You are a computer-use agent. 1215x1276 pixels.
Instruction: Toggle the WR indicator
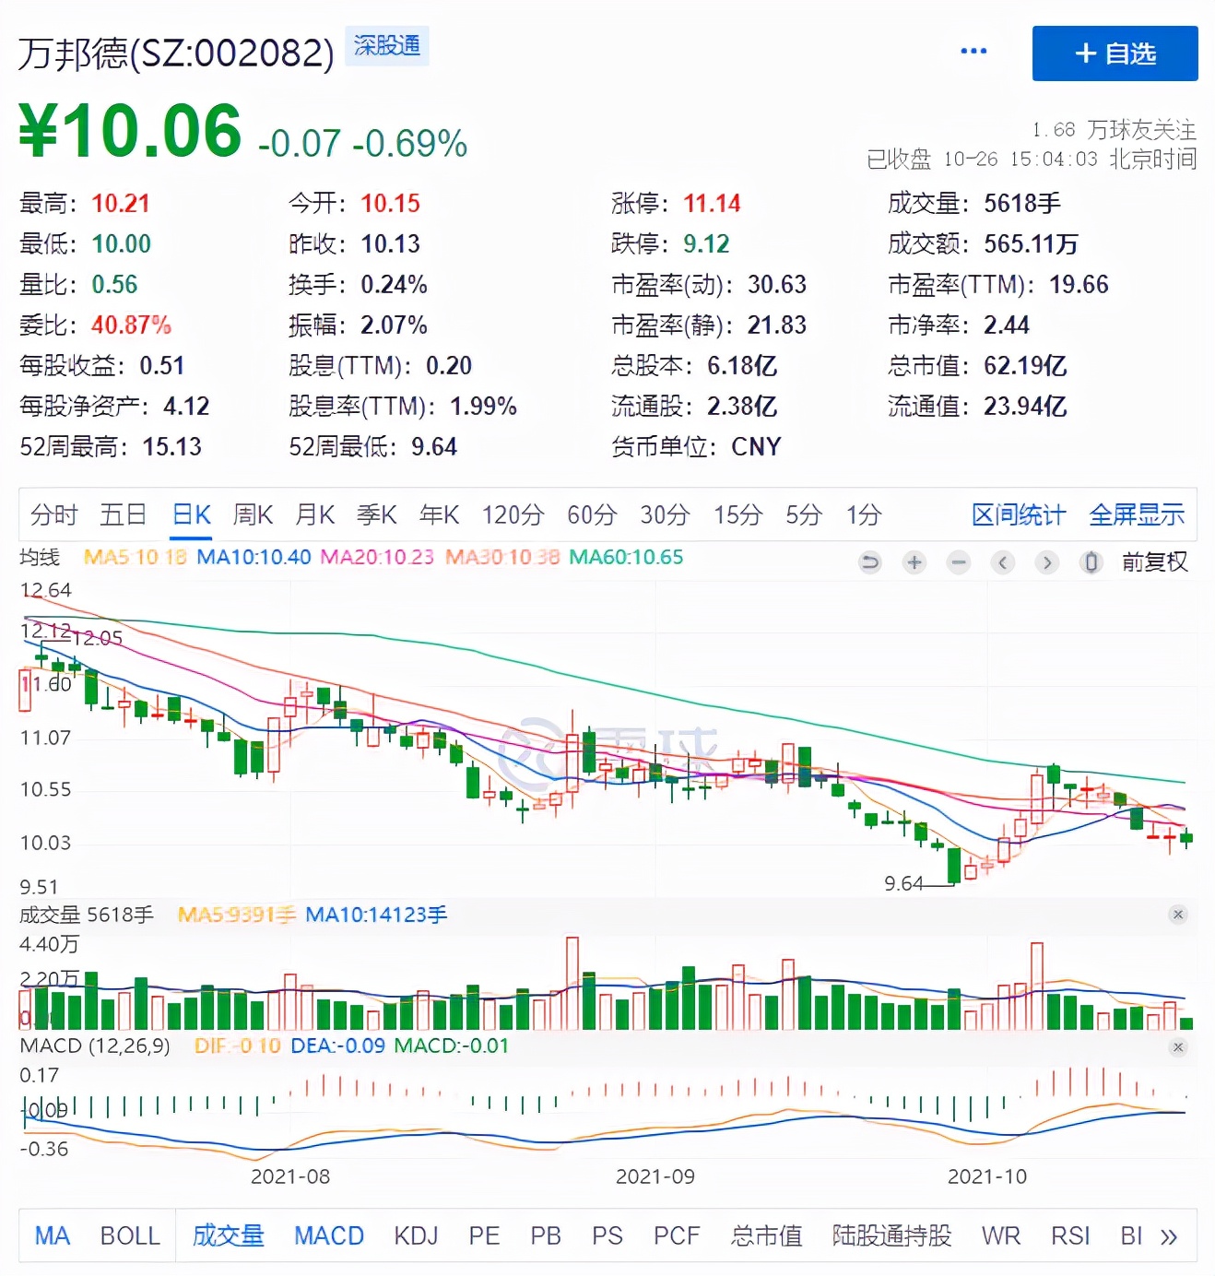click(x=1001, y=1235)
